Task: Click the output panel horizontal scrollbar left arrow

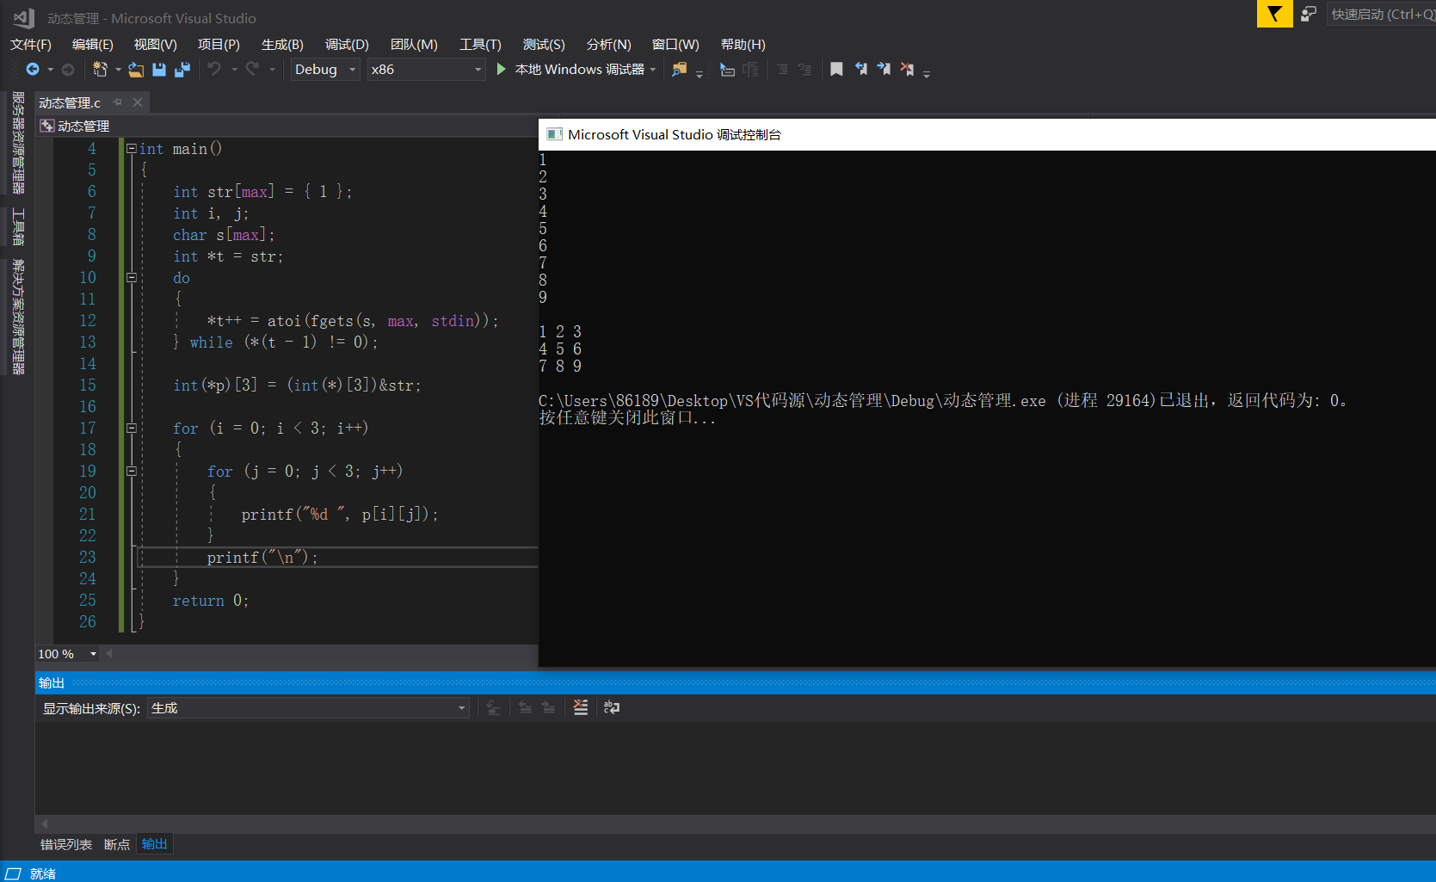Action: [x=45, y=823]
